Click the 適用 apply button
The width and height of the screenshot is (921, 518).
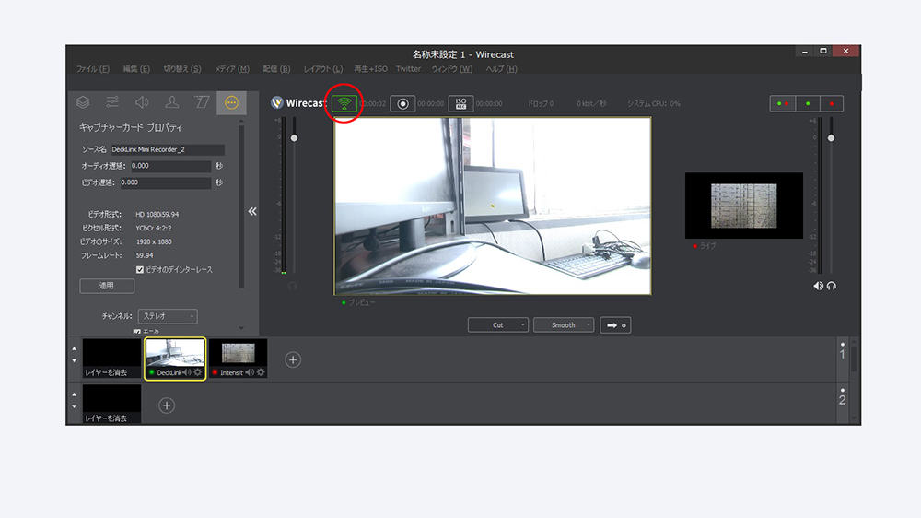(x=107, y=286)
